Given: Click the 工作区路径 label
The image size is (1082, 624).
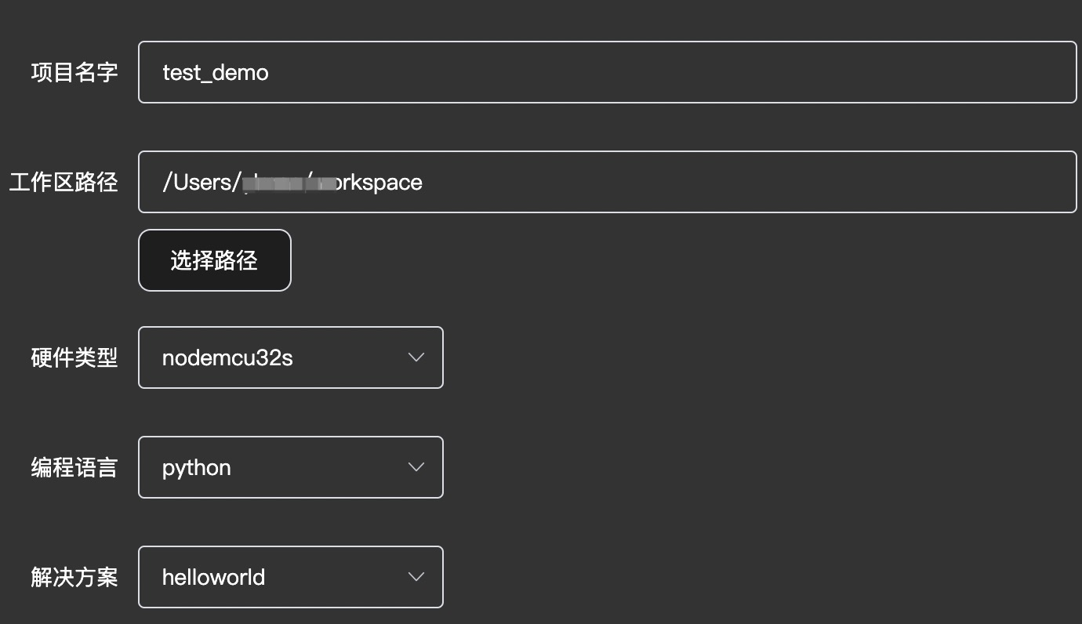Looking at the screenshot, I should pos(63,182).
